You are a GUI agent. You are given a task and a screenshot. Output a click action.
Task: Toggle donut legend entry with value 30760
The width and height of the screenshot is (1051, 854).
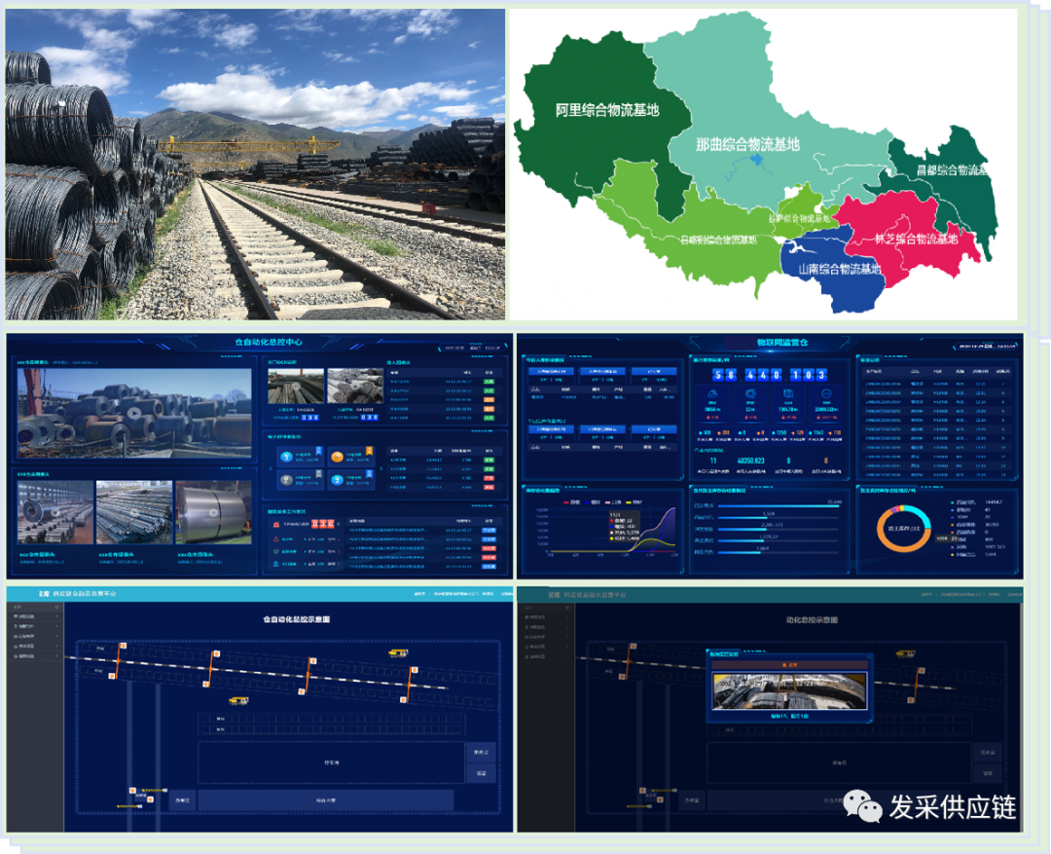[x=972, y=525]
